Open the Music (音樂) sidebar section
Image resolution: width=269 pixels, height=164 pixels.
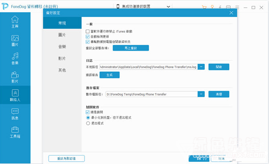(x=15, y=59)
